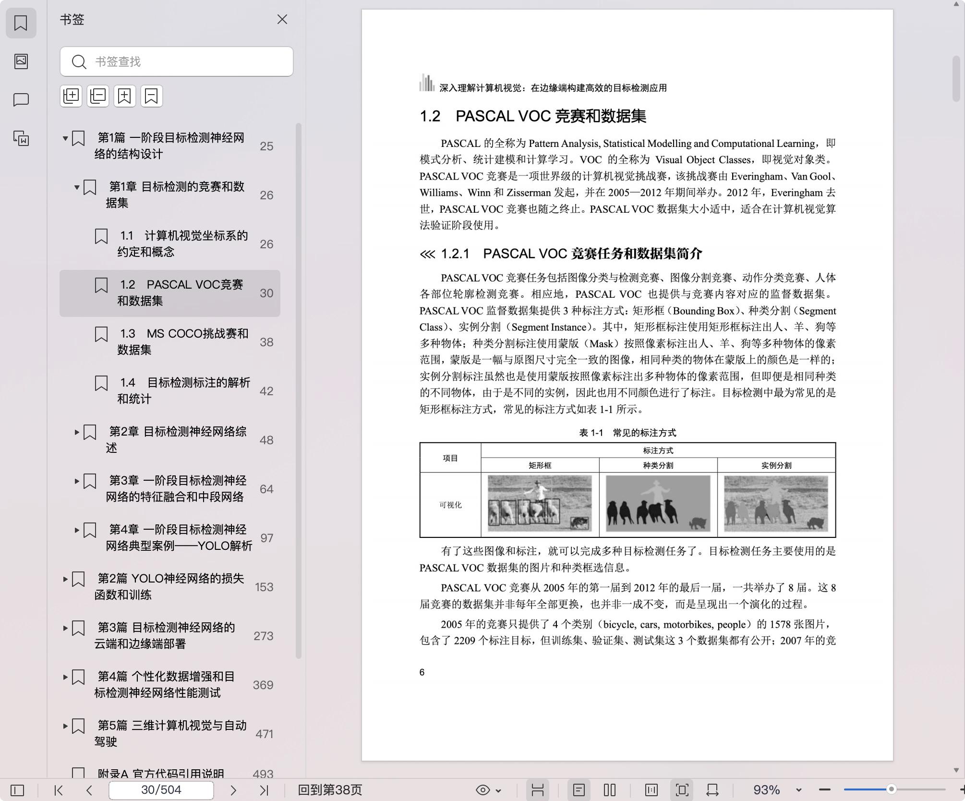
Task: Toggle the eye reading mode icon
Action: coord(482,790)
